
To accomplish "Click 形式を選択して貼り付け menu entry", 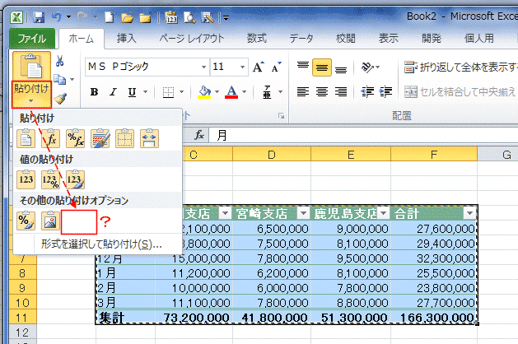I will click(x=101, y=244).
